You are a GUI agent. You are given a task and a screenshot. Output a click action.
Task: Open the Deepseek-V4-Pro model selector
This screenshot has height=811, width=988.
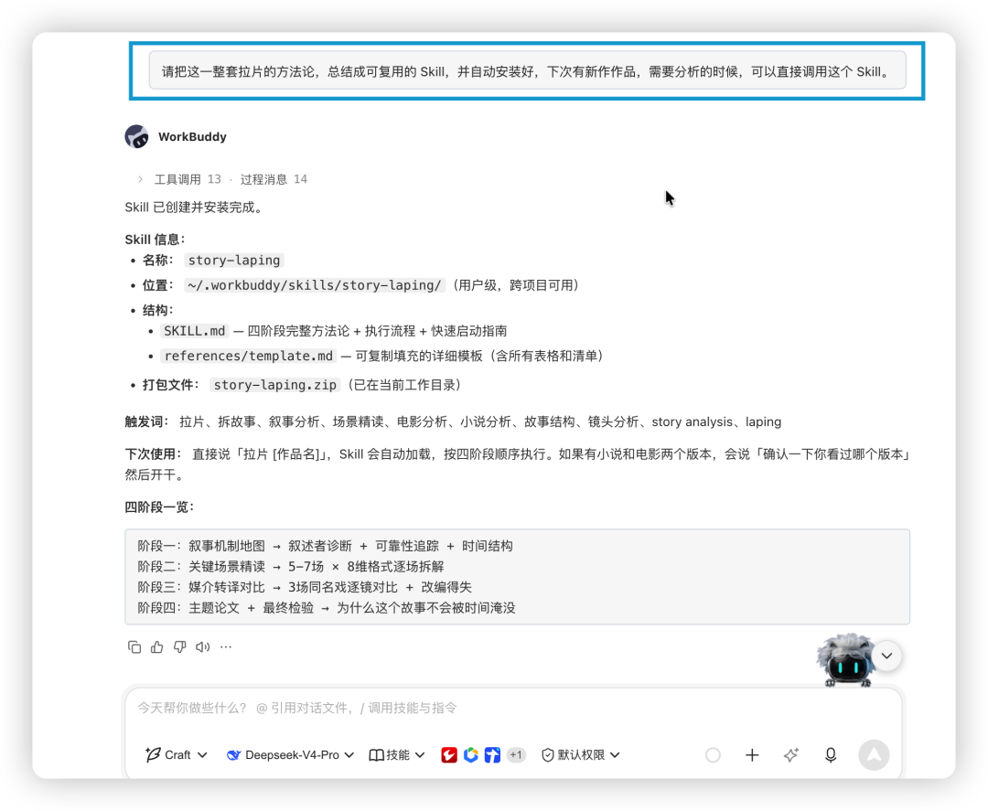click(290, 754)
